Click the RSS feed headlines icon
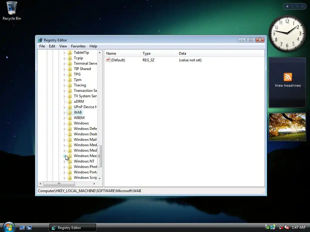 [x=288, y=77]
